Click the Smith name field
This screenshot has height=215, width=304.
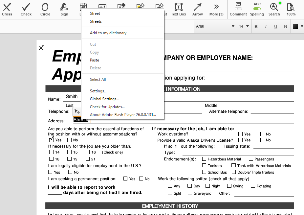(72, 97)
